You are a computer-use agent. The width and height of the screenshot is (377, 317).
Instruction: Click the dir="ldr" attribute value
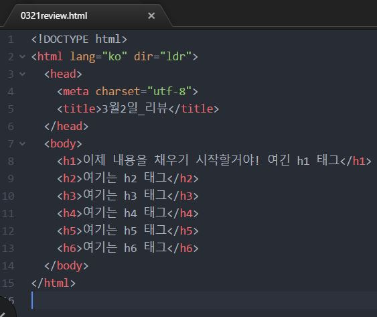pos(175,56)
